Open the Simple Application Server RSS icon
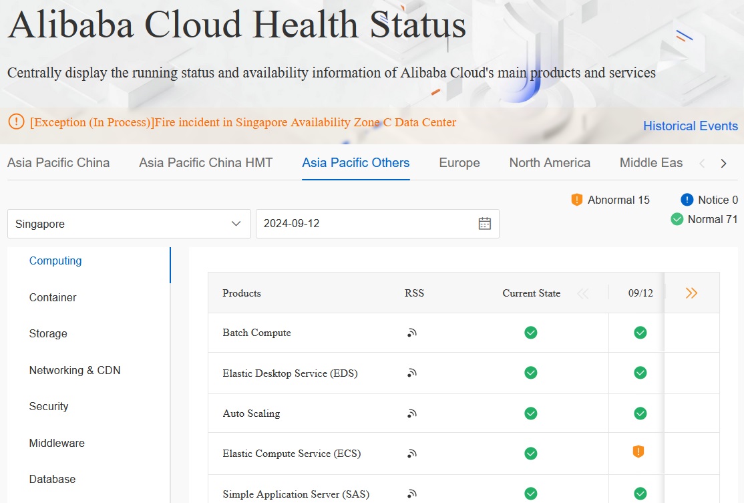 click(x=412, y=494)
